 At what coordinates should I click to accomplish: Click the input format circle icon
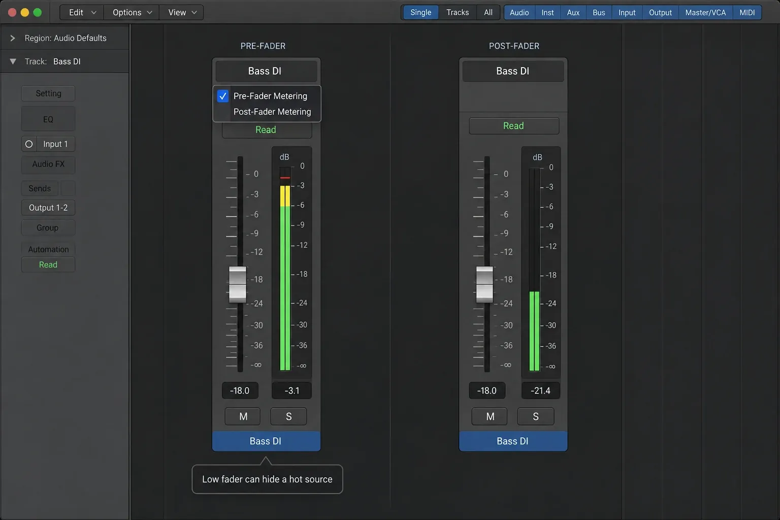point(29,144)
